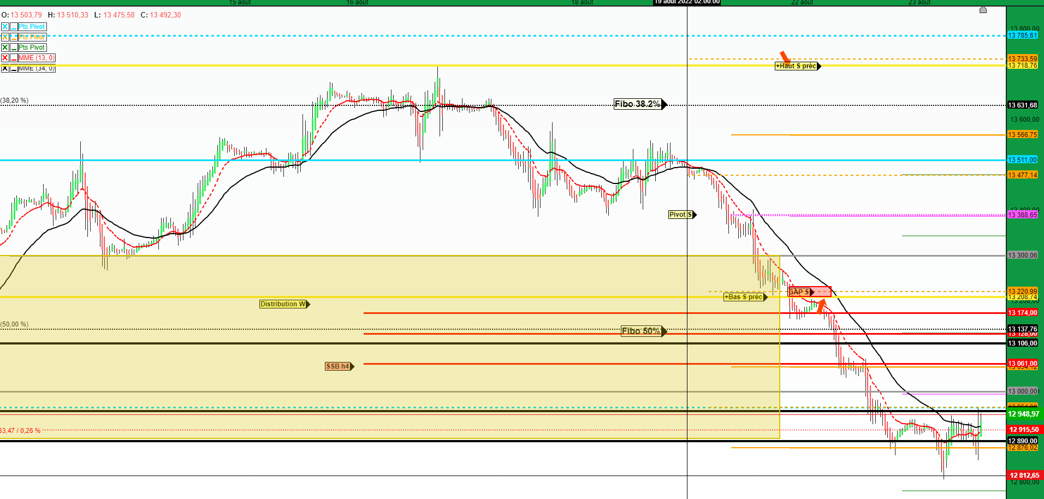1044x499 pixels.
Task: Click the current price tag 12 948,97
Action: pyautogui.click(x=1025, y=414)
